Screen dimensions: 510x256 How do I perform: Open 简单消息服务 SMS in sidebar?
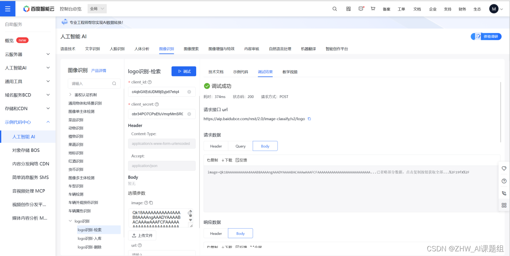click(x=30, y=177)
